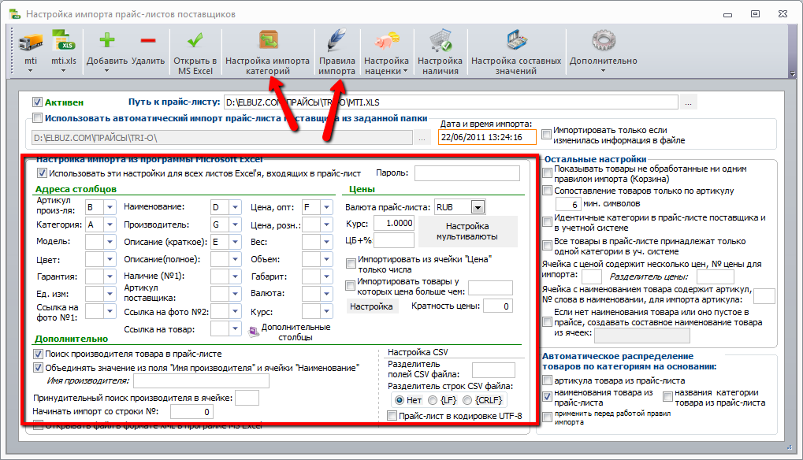Image resolution: width=803 pixels, height=460 pixels.
Task: Toggle названия категории товара из прайс-листа
Action: click(x=667, y=396)
